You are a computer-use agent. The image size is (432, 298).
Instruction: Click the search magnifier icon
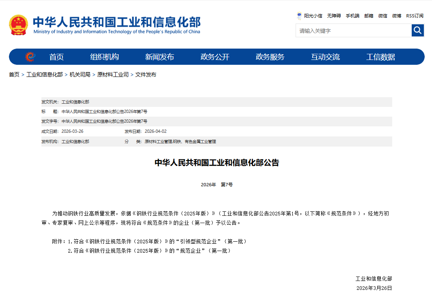pyautogui.click(x=418, y=30)
